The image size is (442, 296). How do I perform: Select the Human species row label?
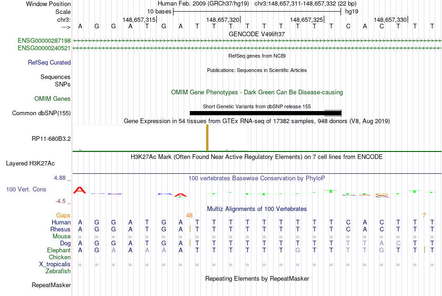[x=61, y=222]
